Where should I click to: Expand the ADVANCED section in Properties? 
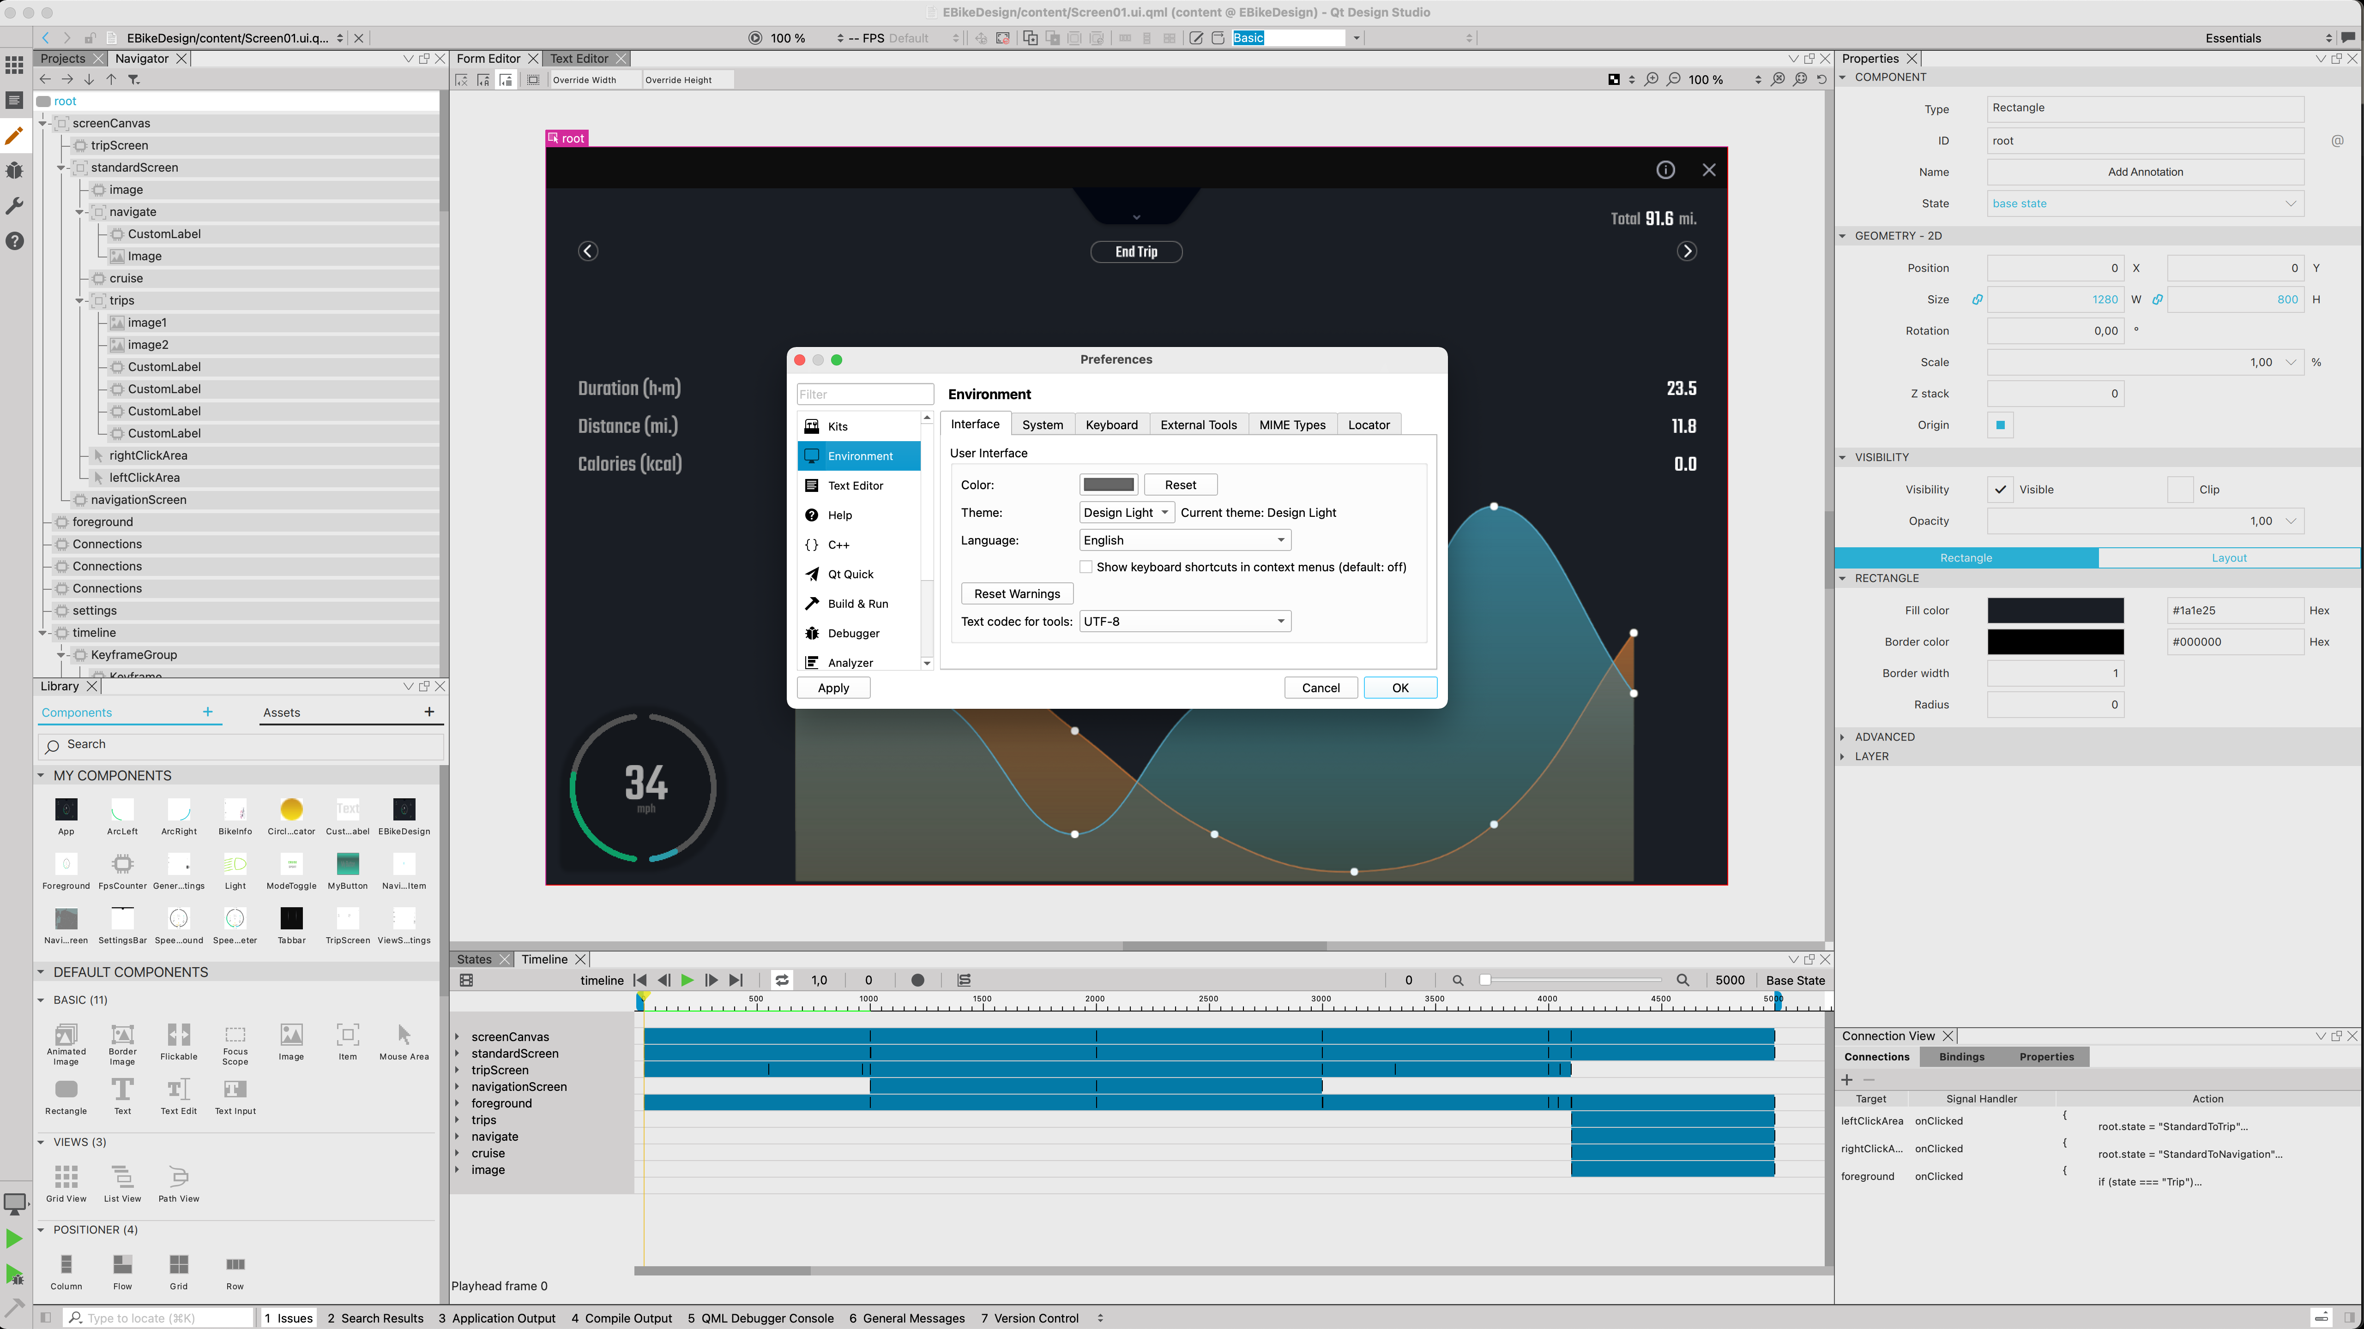tap(1884, 736)
